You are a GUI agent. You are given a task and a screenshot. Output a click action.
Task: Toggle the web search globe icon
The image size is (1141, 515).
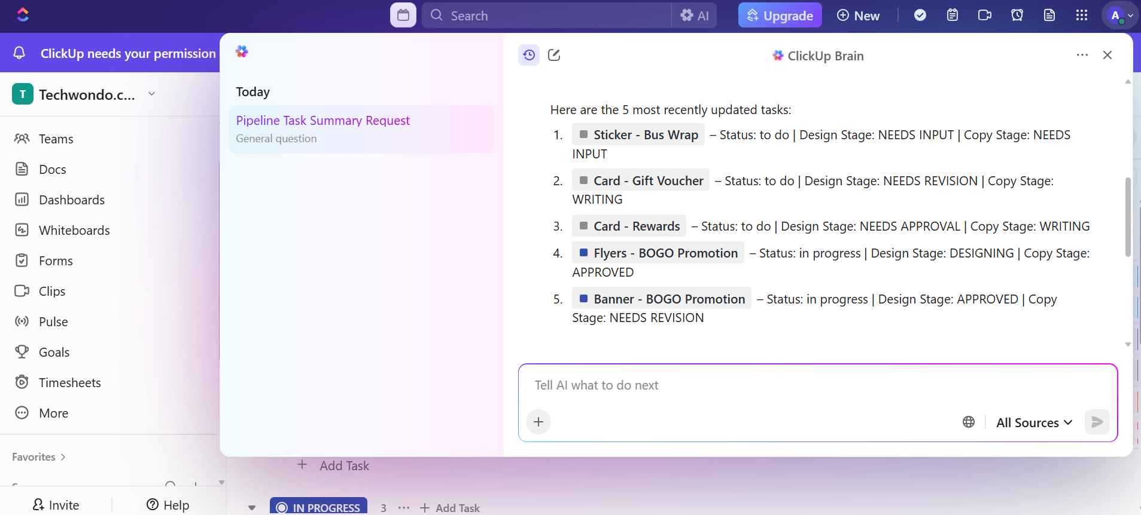pos(969,422)
